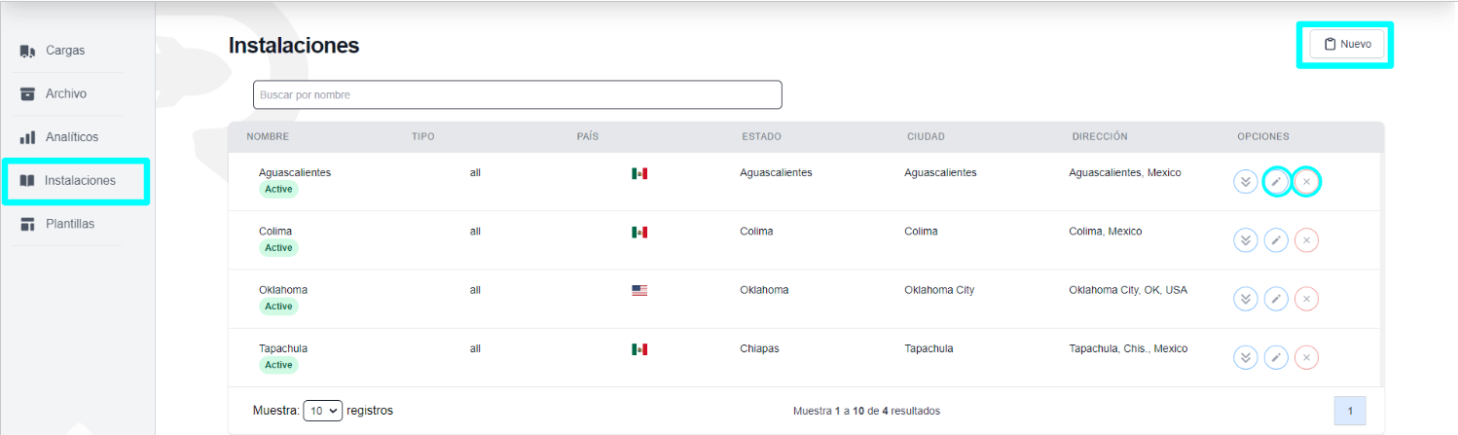Click the Buscar por nombre search field
This screenshot has height=435, width=1458.
517,95
